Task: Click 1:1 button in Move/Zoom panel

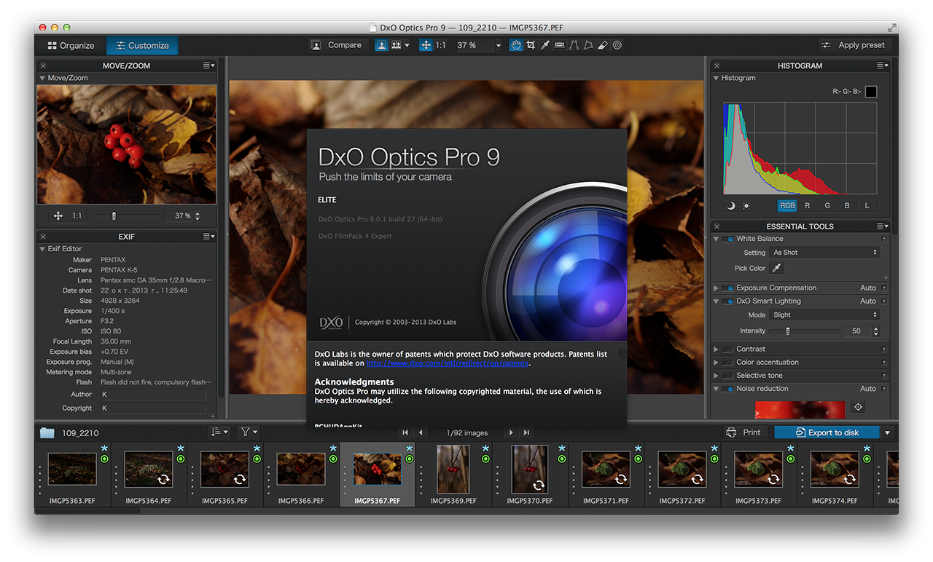Action: point(77,216)
